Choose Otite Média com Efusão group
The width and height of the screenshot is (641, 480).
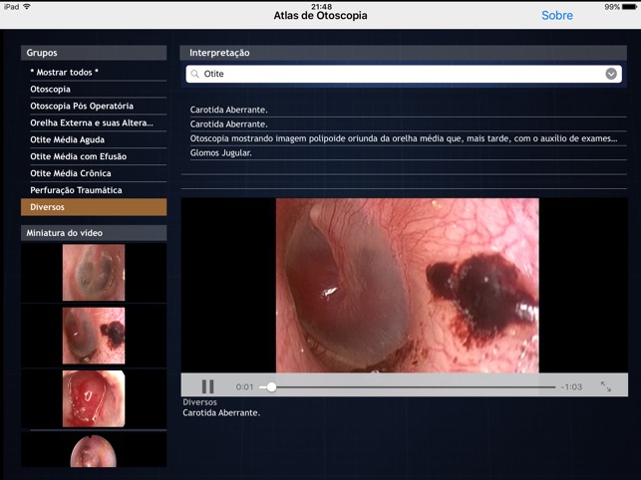click(94, 156)
